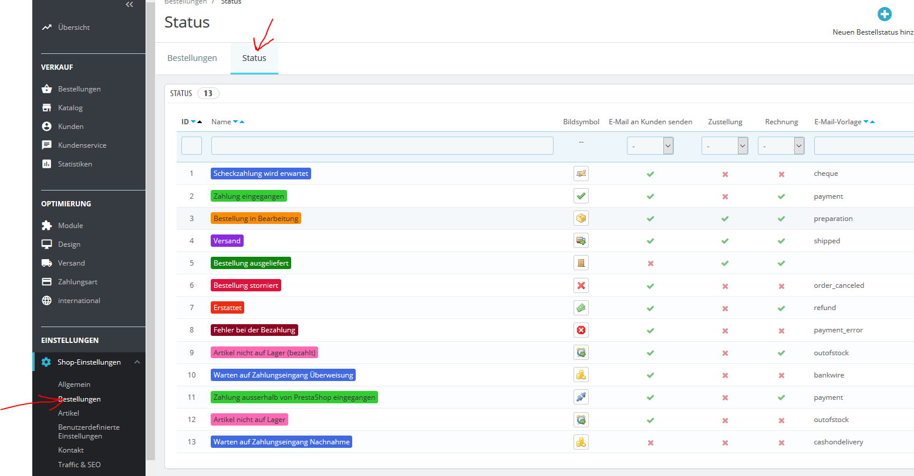Collapse the Shop-Einstellungen menu chevron
This screenshot has width=914, height=476.
tap(137, 362)
